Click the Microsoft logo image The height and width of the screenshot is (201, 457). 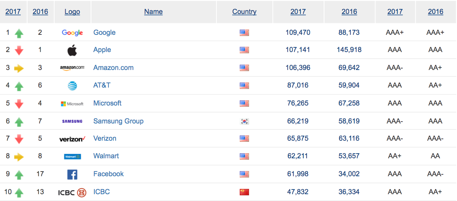[72, 104]
